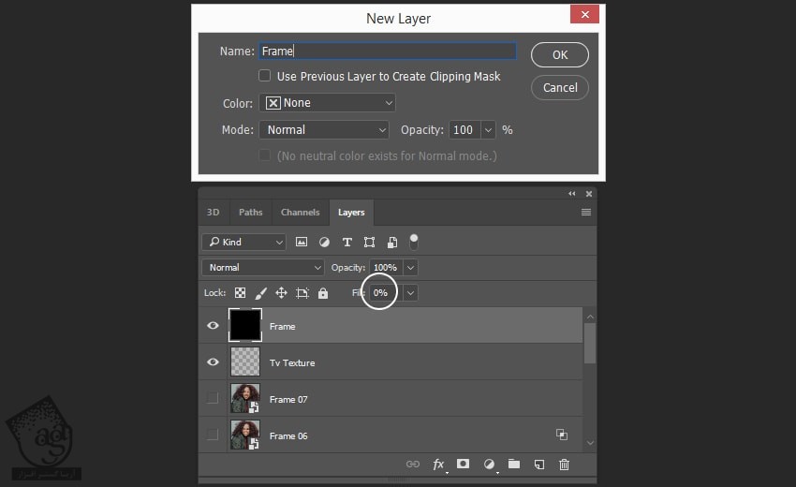The image size is (796, 487).
Task: Cancel the New Layer dialog
Action: tap(560, 87)
